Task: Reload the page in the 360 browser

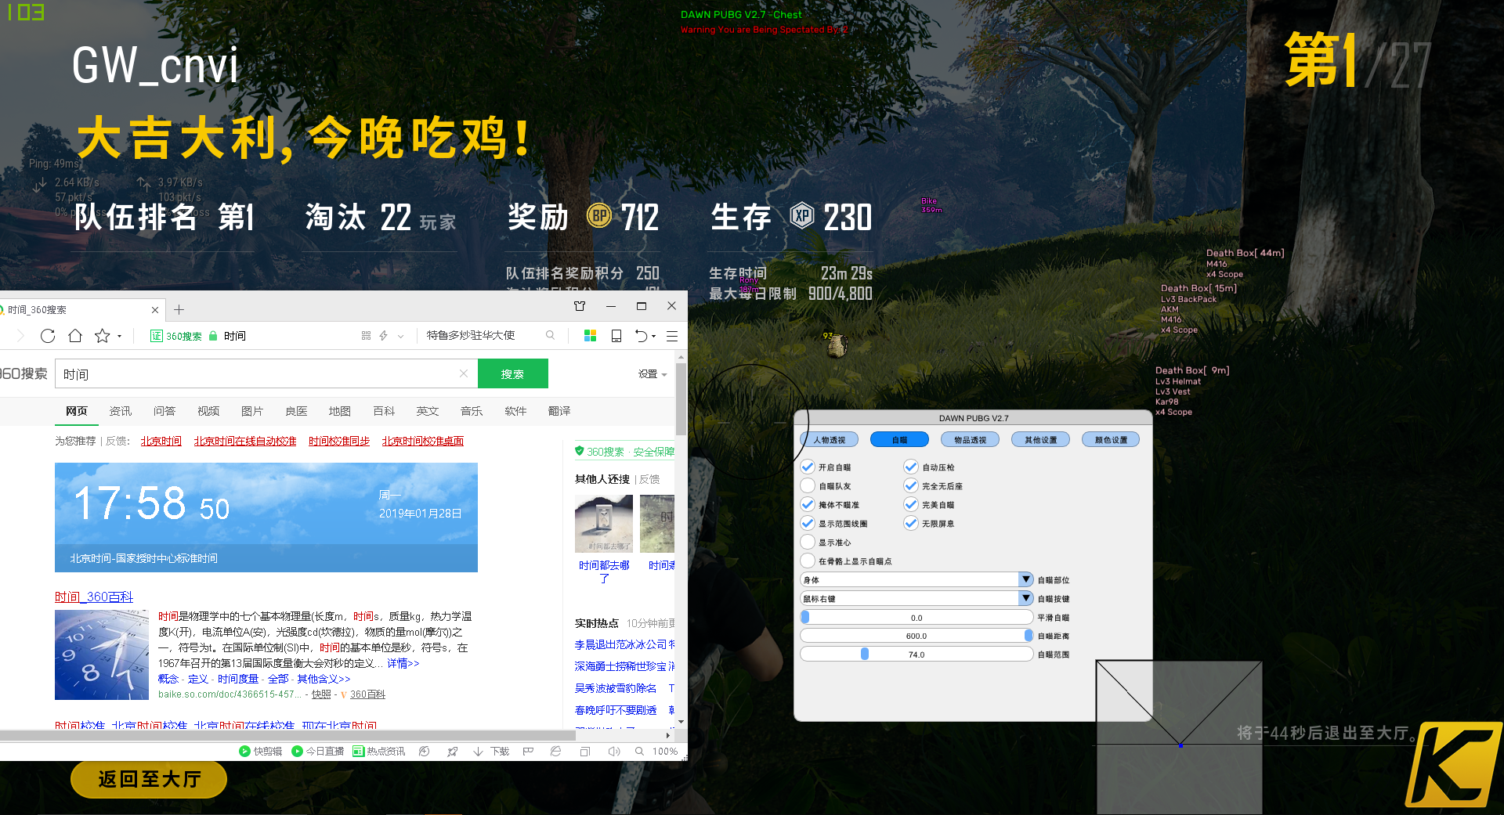Action: [48, 336]
